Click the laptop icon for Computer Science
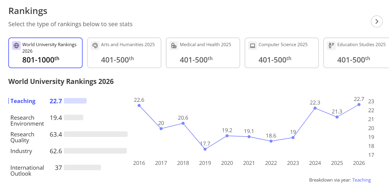 253,46
